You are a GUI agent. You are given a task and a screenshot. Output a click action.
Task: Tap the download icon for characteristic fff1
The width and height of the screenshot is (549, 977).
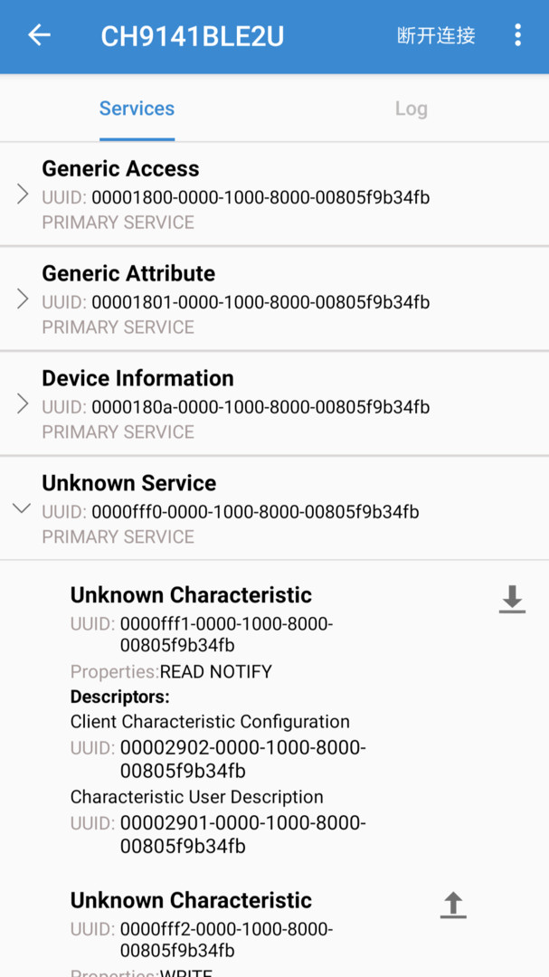pos(512,599)
